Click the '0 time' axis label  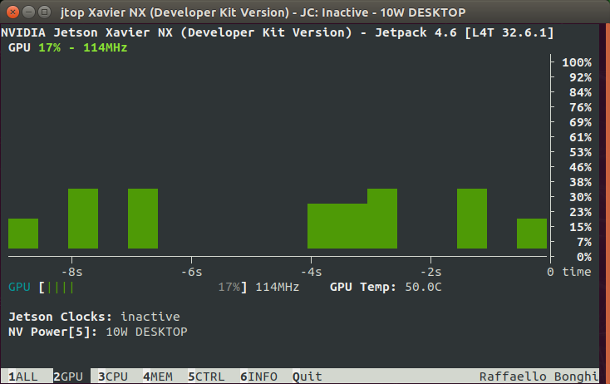pyautogui.click(x=568, y=272)
